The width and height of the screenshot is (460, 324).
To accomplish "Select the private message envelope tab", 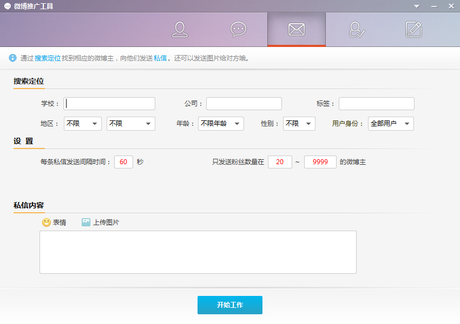I will pyautogui.click(x=297, y=29).
